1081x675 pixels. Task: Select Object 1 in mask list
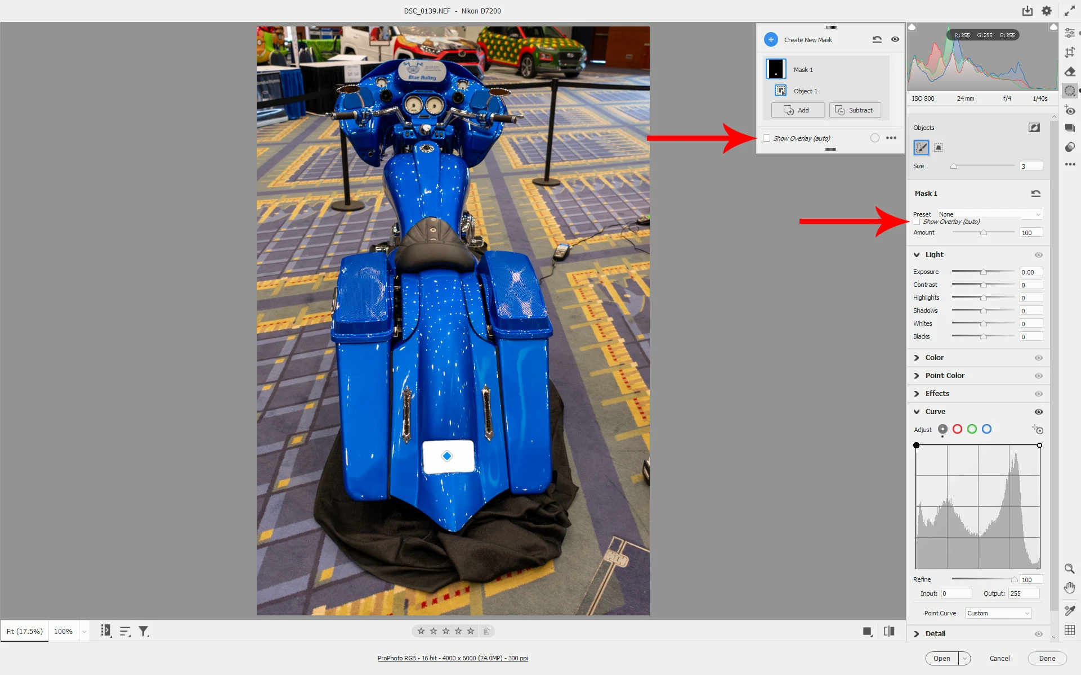[805, 91]
